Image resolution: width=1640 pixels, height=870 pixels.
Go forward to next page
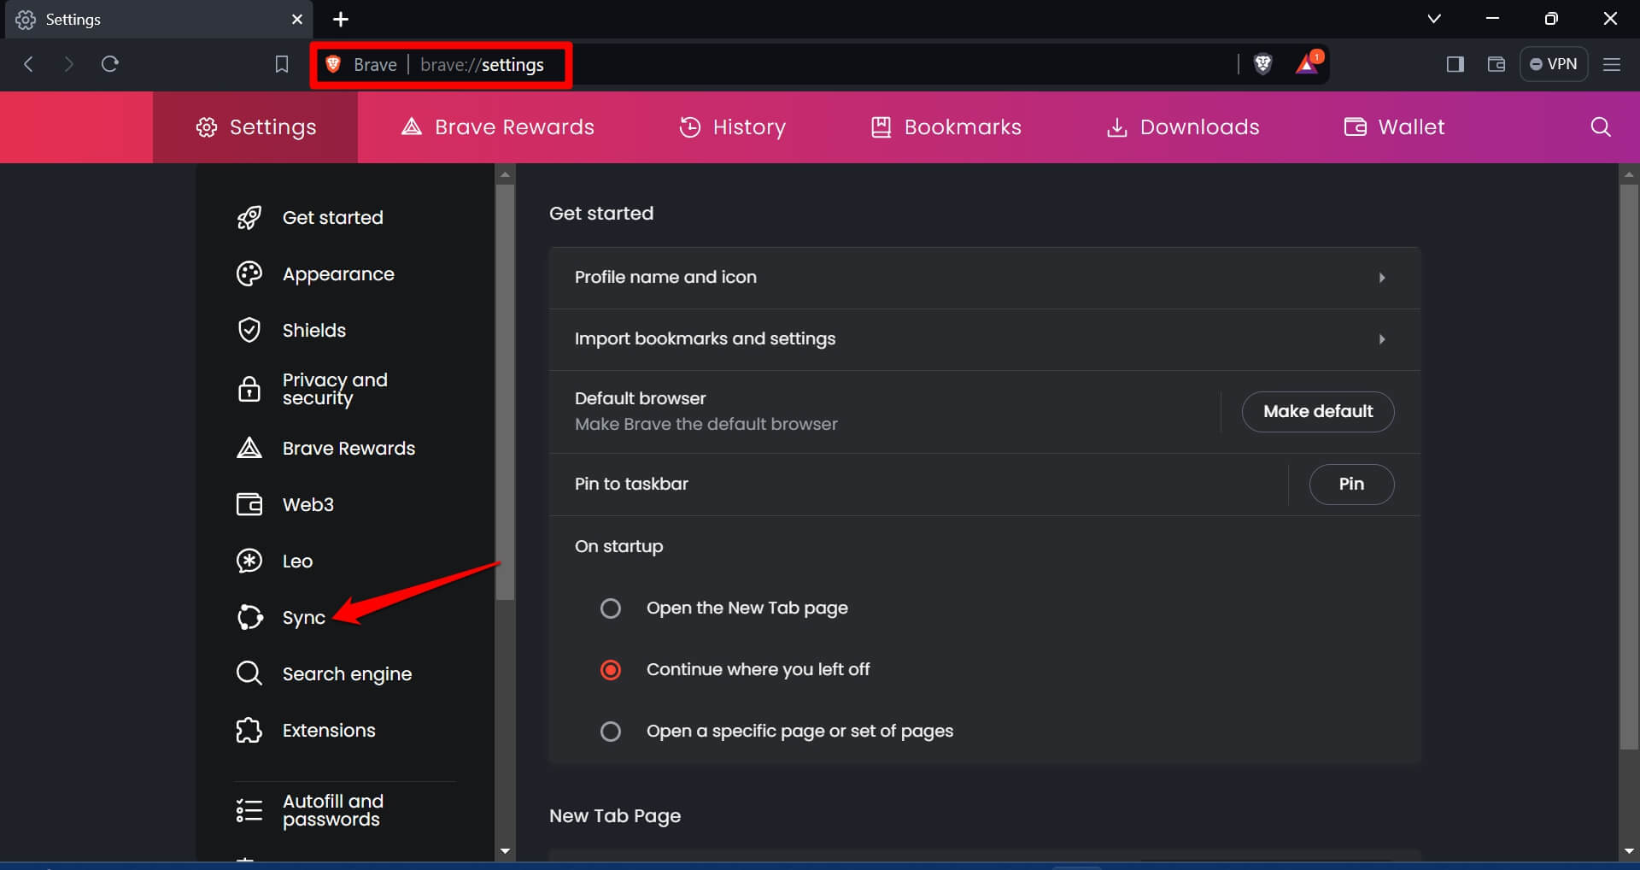pyautogui.click(x=69, y=64)
